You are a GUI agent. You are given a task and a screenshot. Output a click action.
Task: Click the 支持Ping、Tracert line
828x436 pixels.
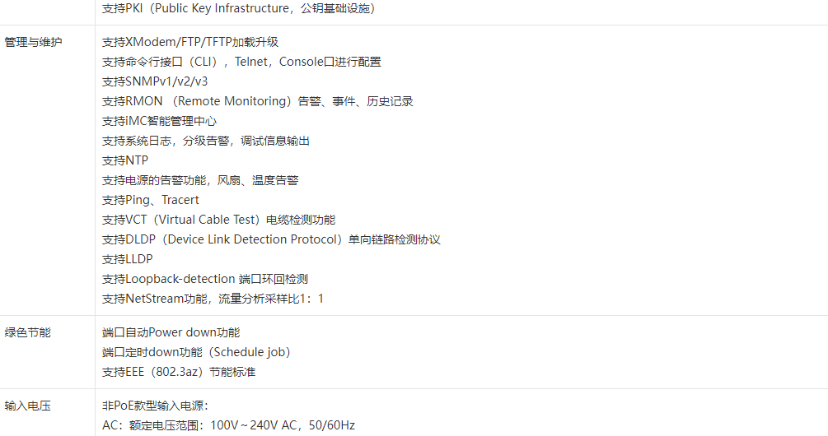[x=151, y=200]
